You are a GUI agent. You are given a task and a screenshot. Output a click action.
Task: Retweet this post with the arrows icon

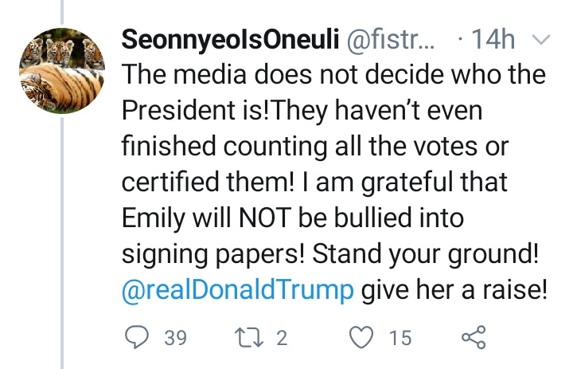pos(248,337)
